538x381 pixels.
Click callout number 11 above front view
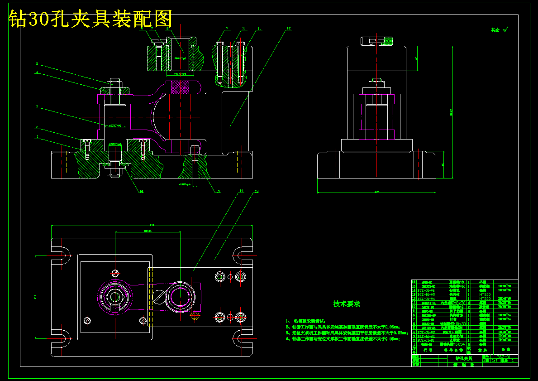tap(260, 29)
